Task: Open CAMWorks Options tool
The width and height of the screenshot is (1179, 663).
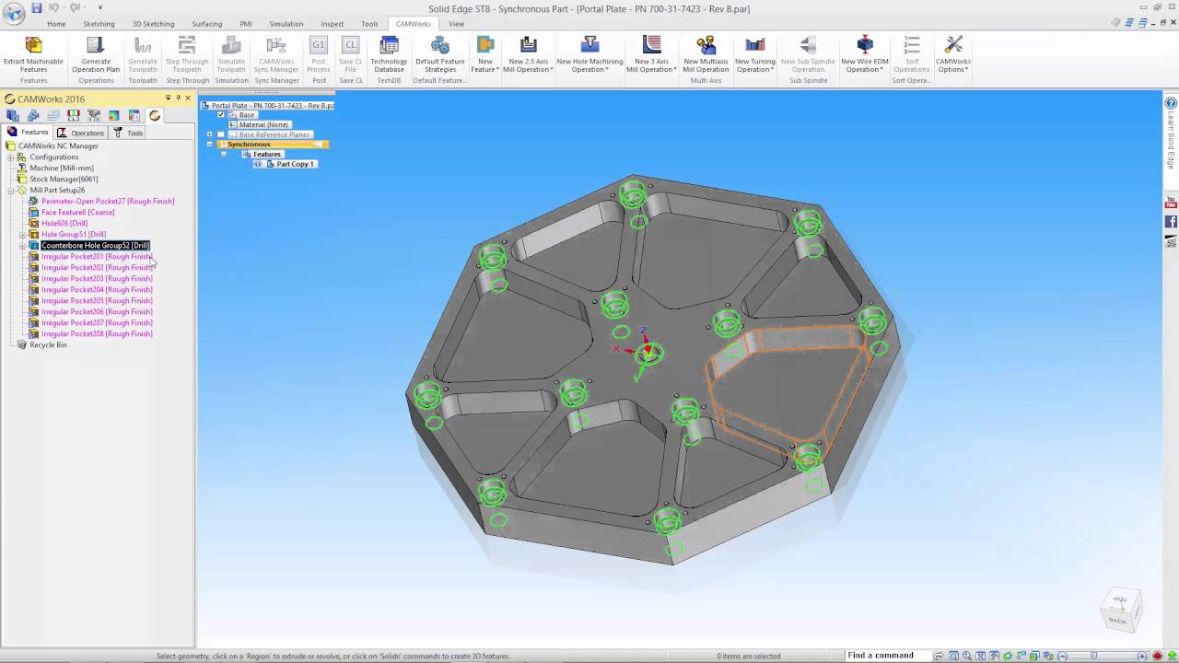Action: pyautogui.click(x=953, y=53)
